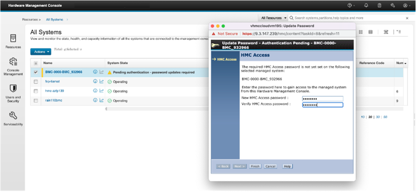
Task: Open notifications bell in top bar
Action: 366,6
